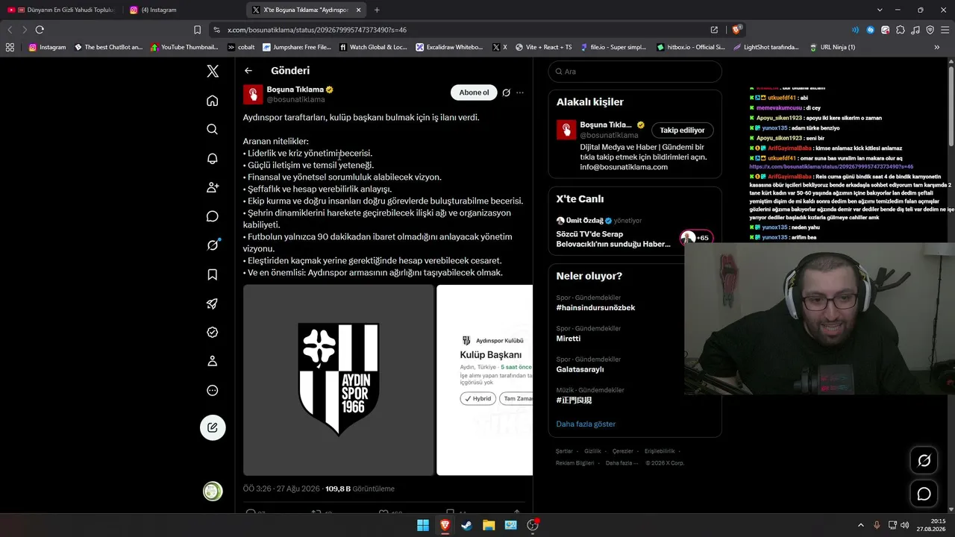Open the three-dot menu on the post

520,92
